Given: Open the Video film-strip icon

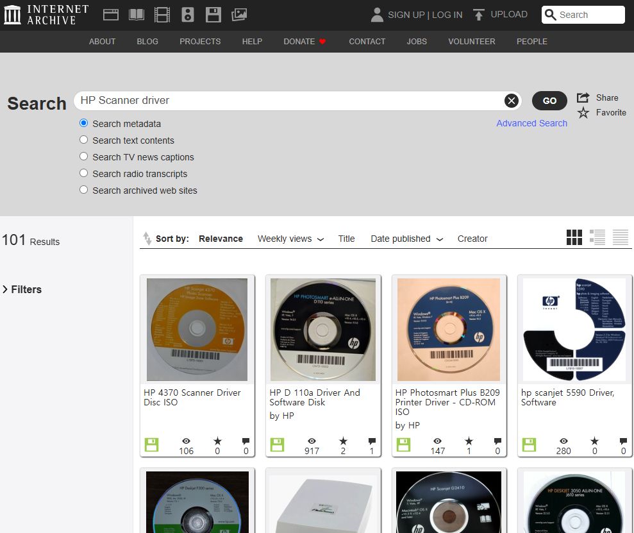Looking at the screenshot, I should (x=162, y=15).
